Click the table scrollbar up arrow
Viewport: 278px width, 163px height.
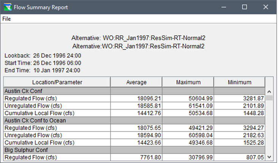tap(269, 91)
